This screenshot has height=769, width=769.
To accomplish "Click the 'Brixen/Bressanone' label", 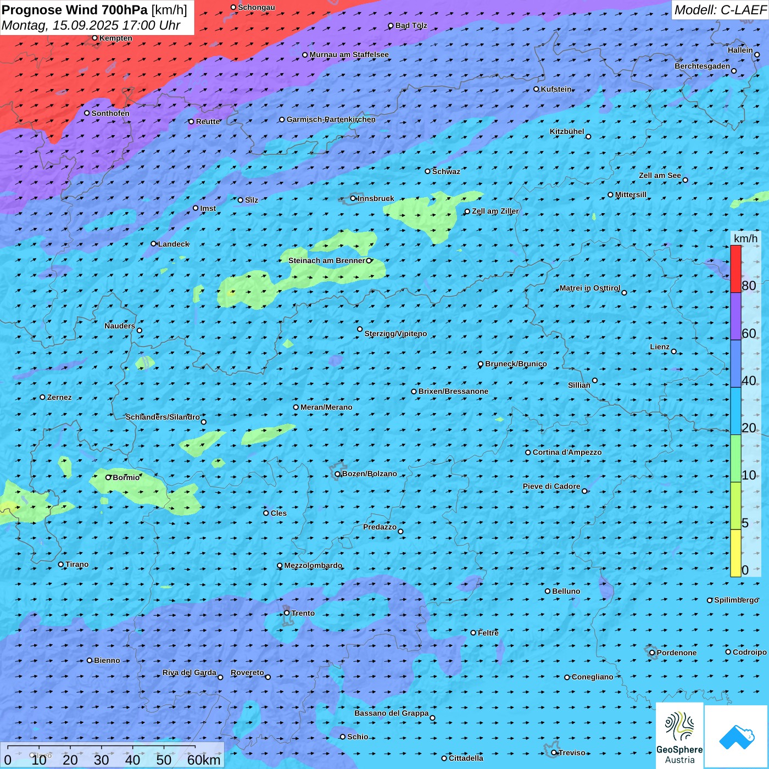I will (453, 391).
